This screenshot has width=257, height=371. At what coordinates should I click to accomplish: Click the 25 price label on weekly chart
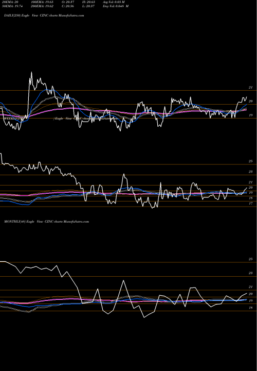click(251, 161)
